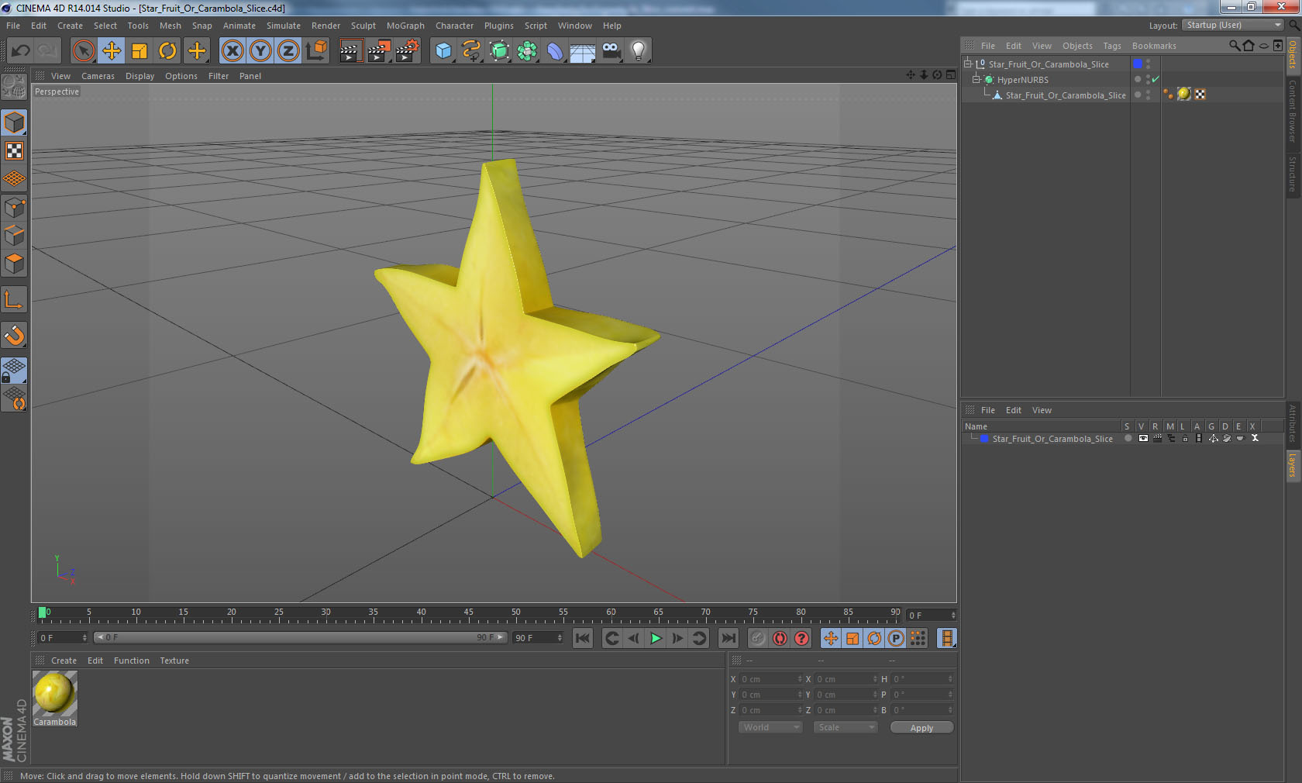This screenshot has width=1302, height=783.
Task: Select the Live Selection tool
Action: coord(83,51)
